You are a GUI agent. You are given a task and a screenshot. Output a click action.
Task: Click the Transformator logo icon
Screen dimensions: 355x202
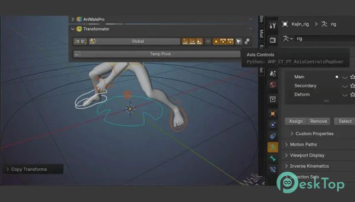pyautogui.click(x=79, y=29)
